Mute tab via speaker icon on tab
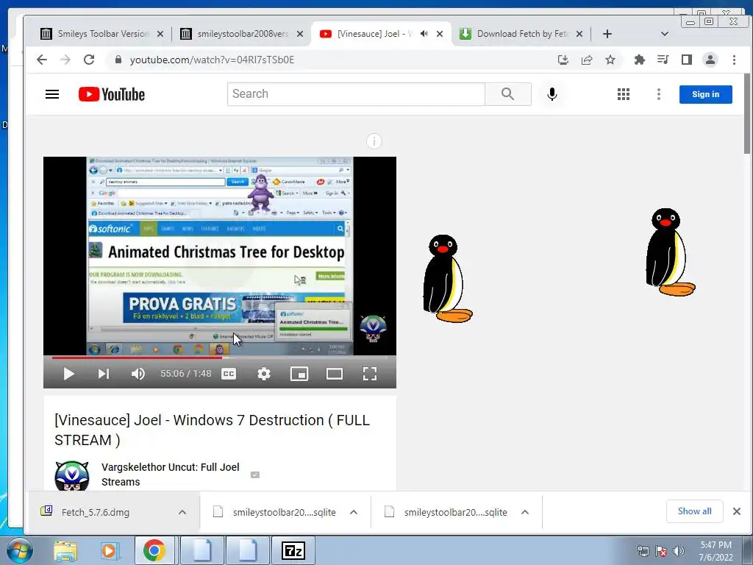 [424, 34]
